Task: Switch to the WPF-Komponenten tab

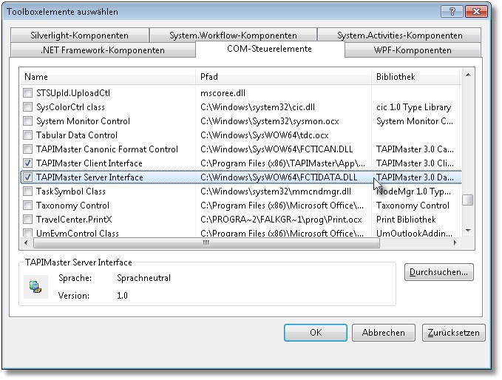Action: pyautogui.click(x=418, y=50)
